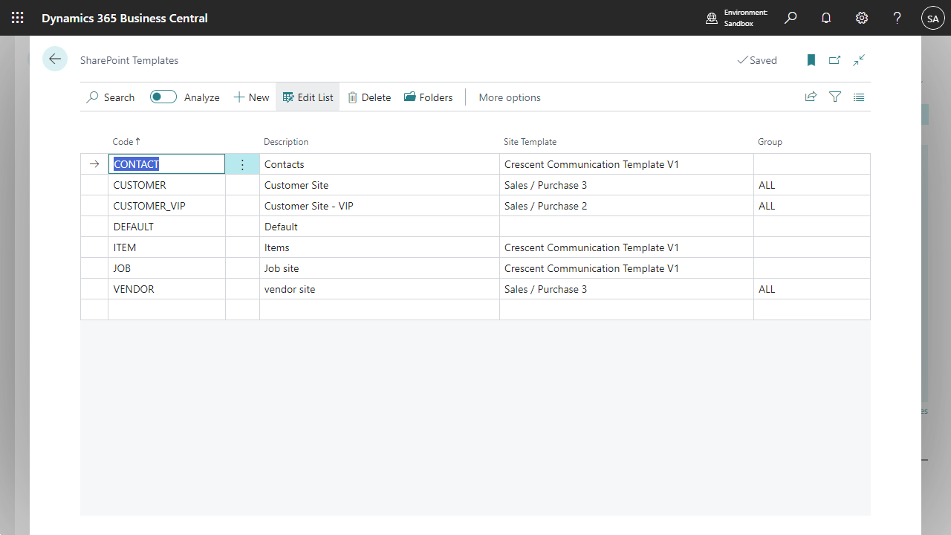Search the SharePoint Templates list
The image size is (951, 535).
(111, 97)
